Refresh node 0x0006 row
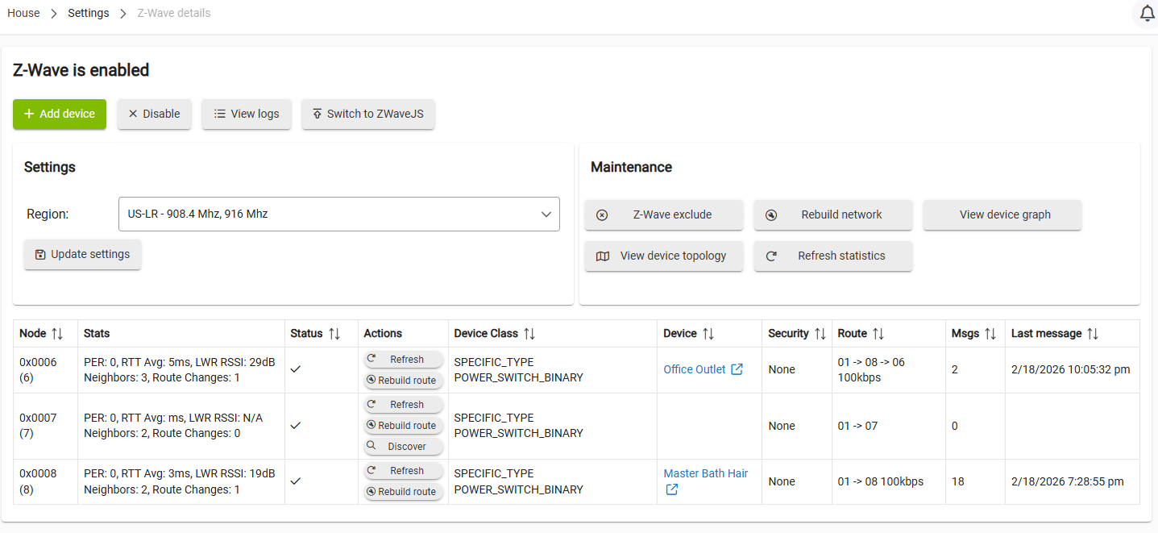The width and height of the screenshot is (1158, 533). coord(404,360)
